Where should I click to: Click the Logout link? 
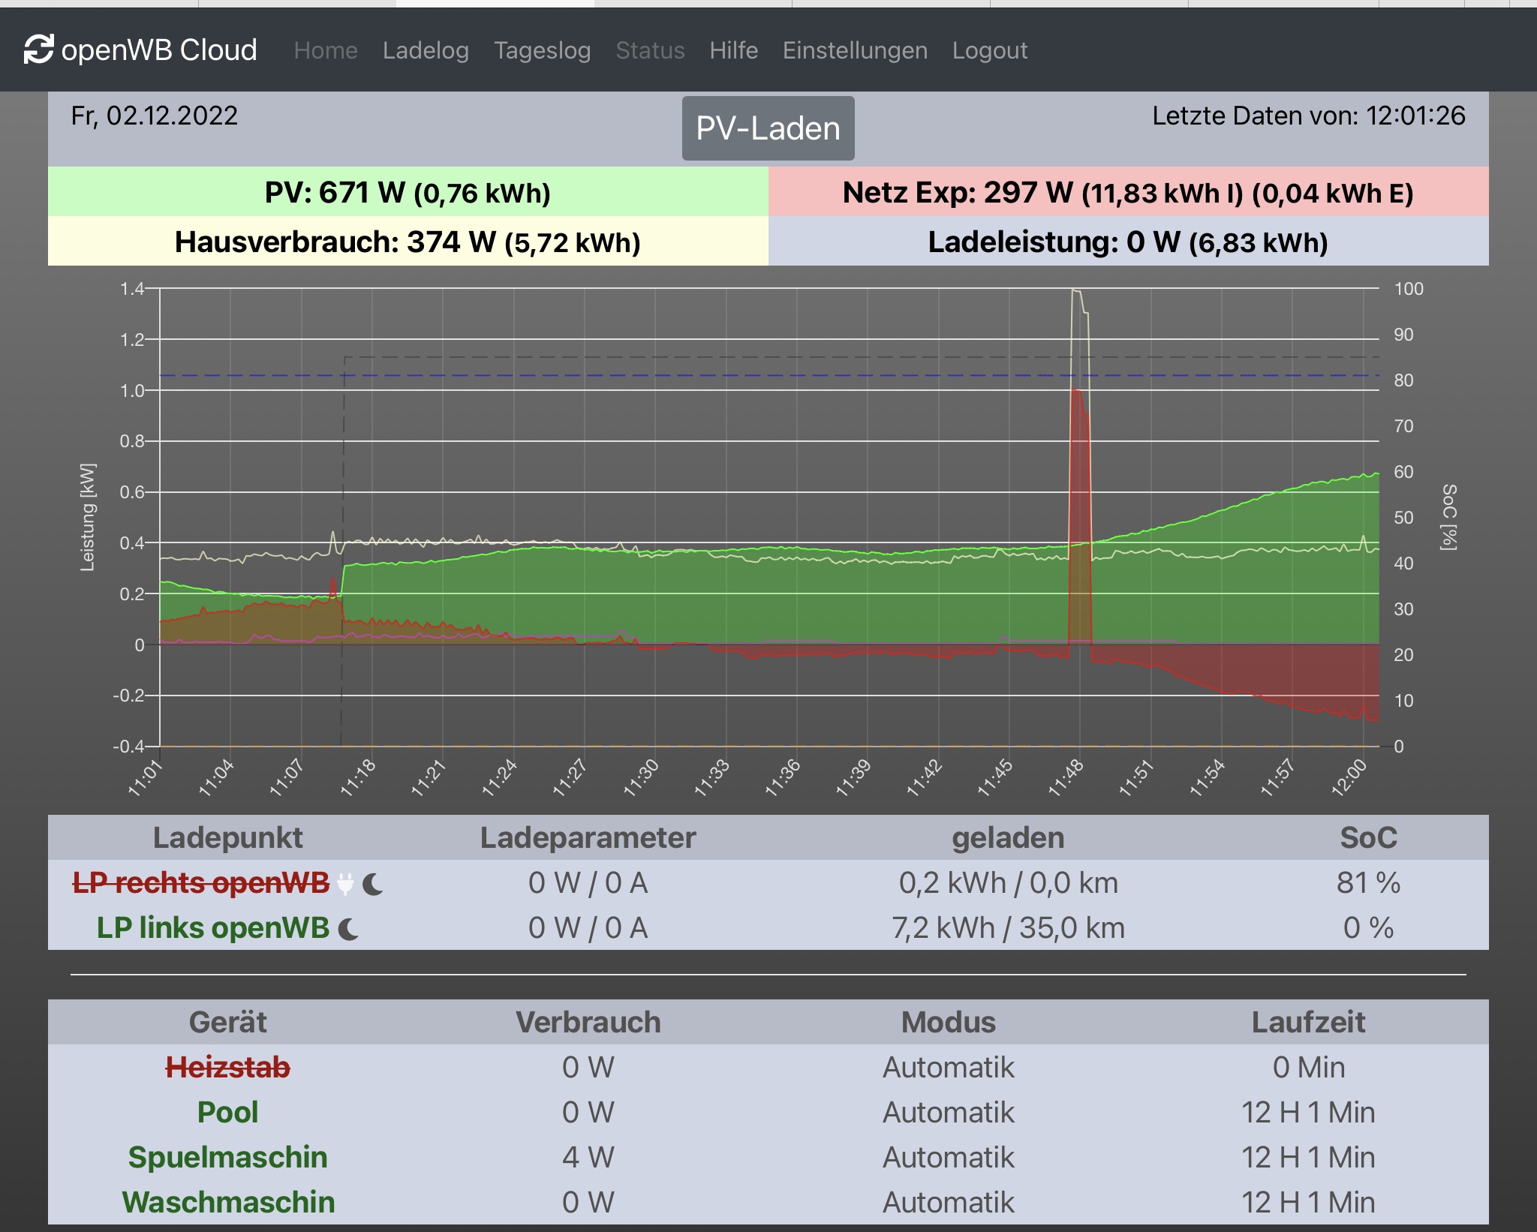tap(989, 50)
